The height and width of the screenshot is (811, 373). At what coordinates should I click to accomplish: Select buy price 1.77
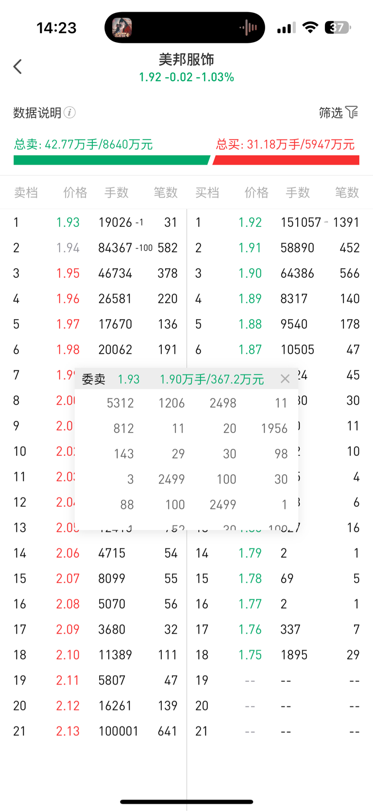(x=250, y=604)
